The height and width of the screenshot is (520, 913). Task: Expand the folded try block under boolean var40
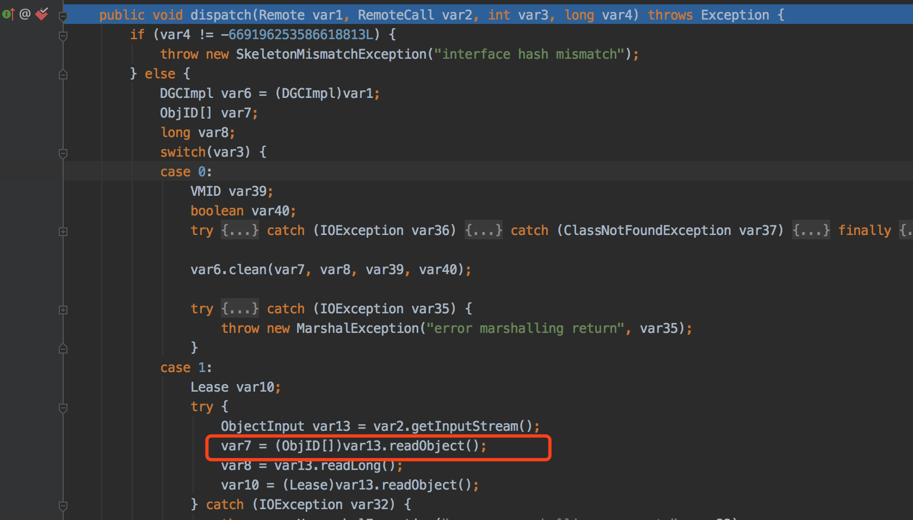[x=63, y=232]
